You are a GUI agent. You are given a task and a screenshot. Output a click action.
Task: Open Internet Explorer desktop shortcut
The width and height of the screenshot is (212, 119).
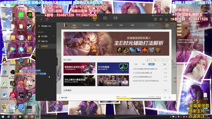4,51
